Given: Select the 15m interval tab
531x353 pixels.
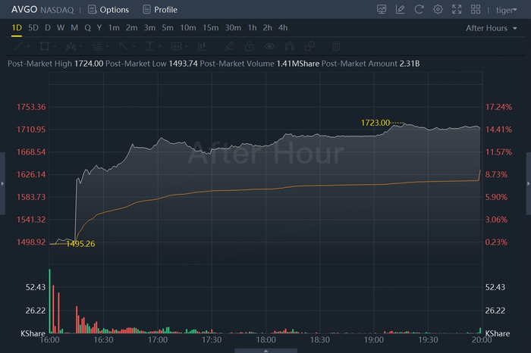Looking at the screenshot, I should pyautogui.click(x=210, y=28).
